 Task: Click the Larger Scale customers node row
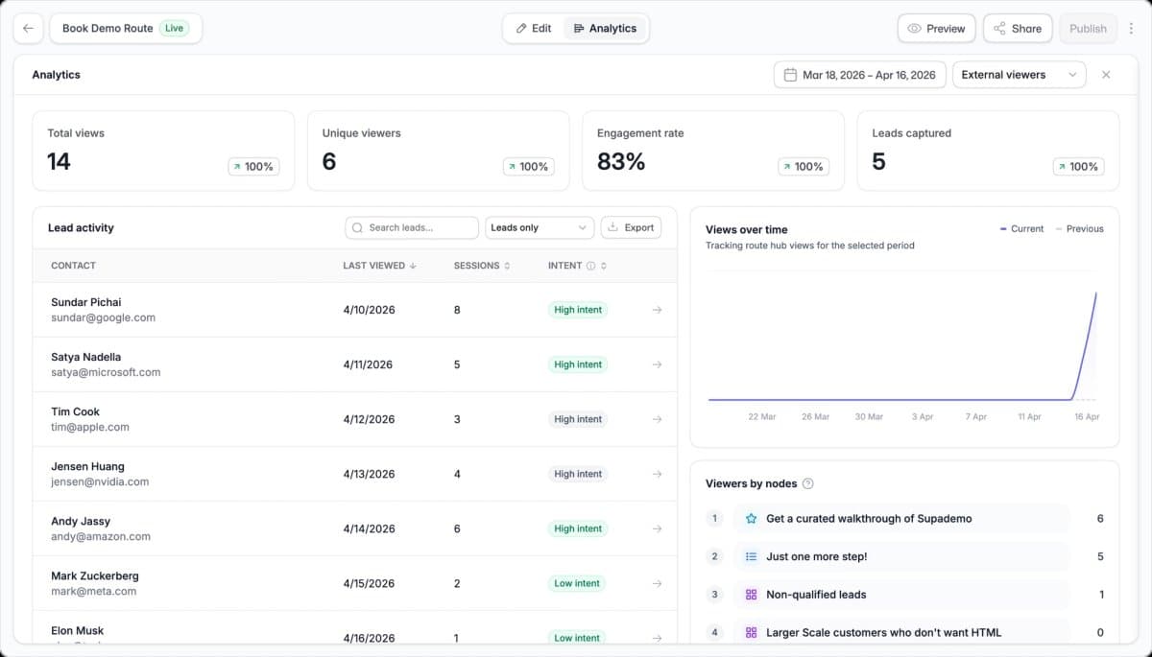[901, 632]
